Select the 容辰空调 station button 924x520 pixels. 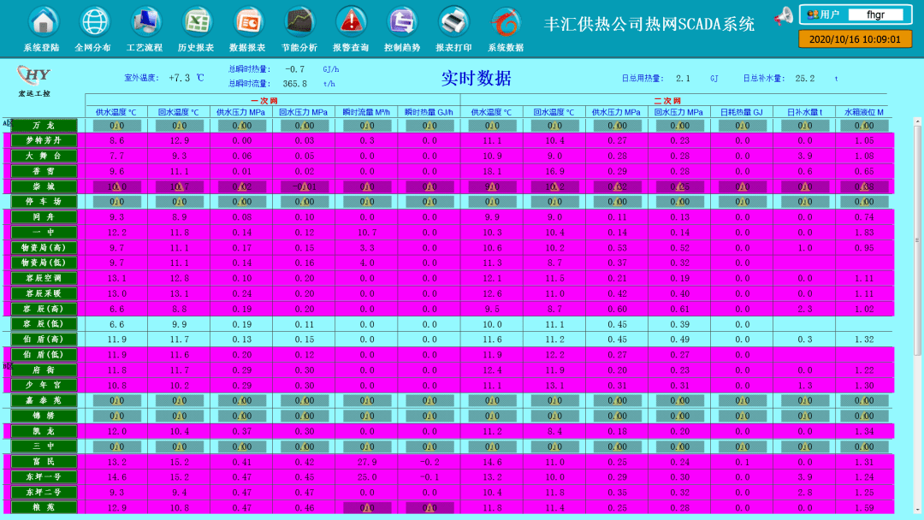44,278
